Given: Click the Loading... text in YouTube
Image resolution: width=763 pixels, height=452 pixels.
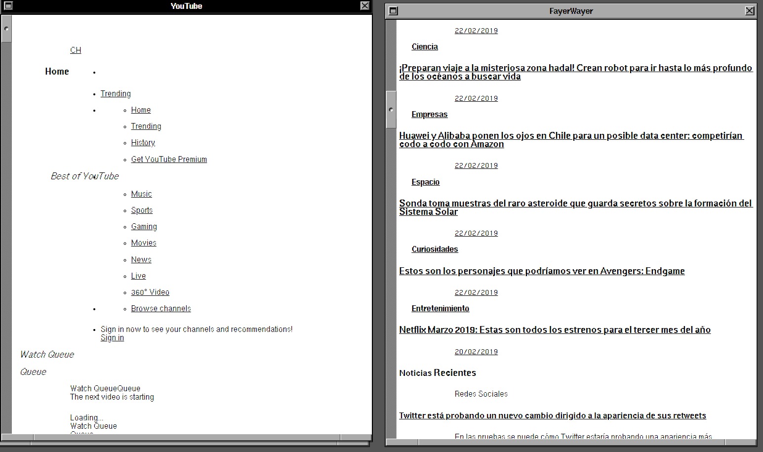Looking at the screenshot, I should coord(86,417).
